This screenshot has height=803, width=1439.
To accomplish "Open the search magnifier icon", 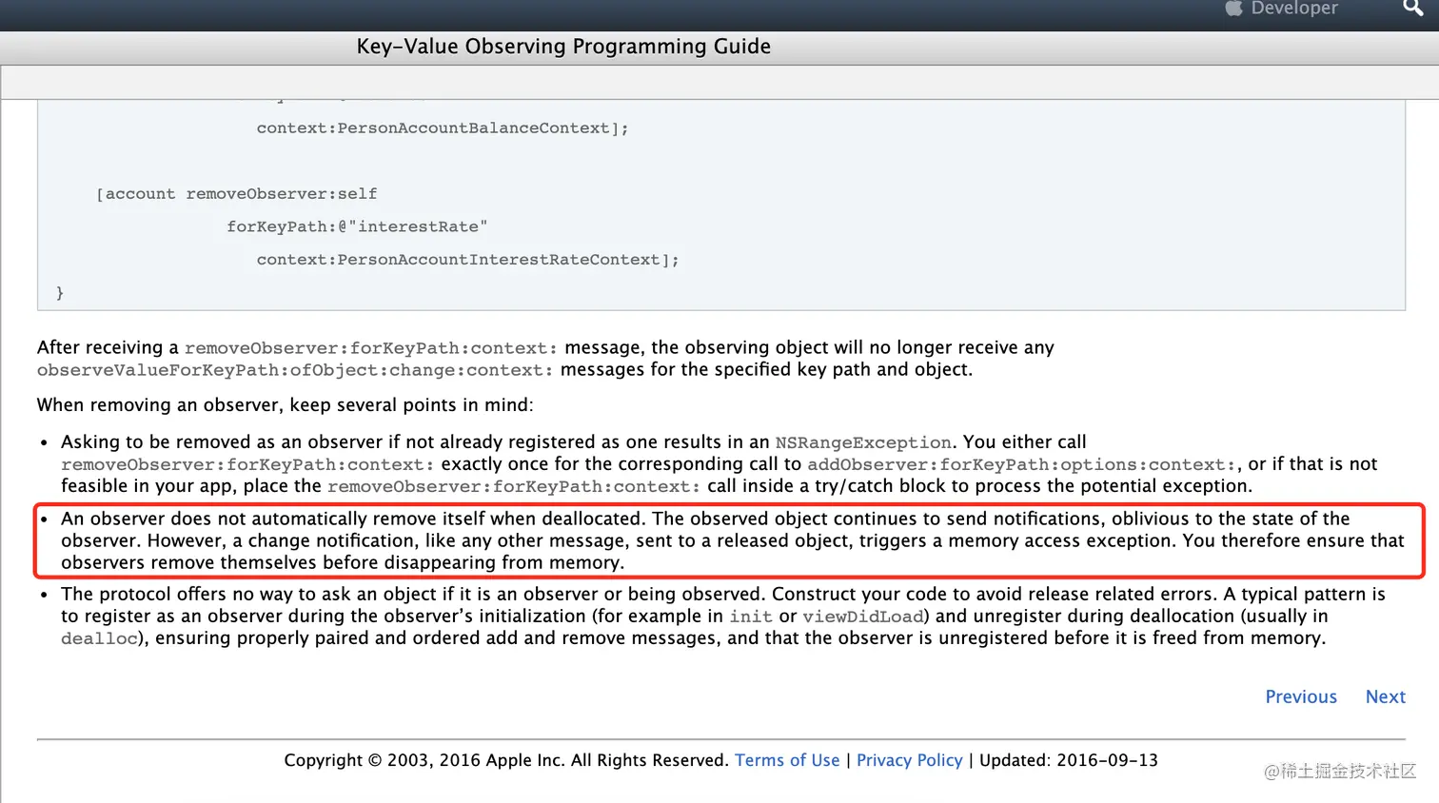I will (x=1413, y=8).
